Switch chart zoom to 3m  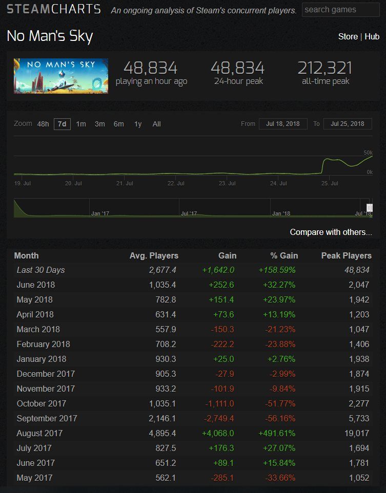point(100,124)
